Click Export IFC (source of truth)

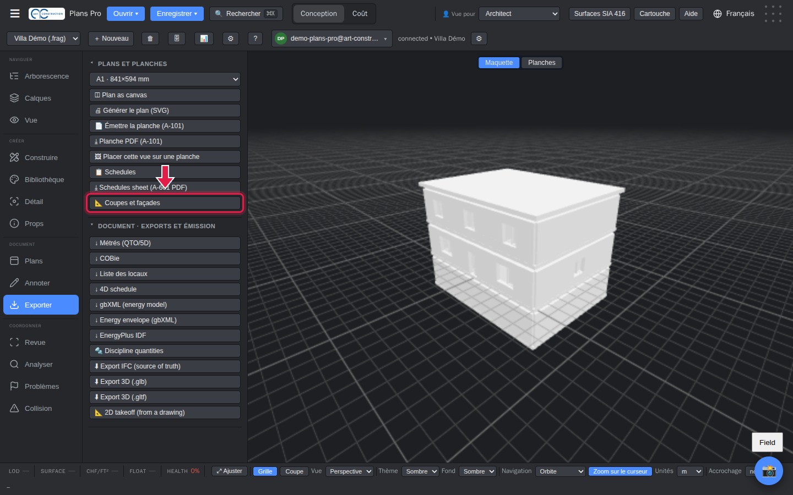coord(165,366)
